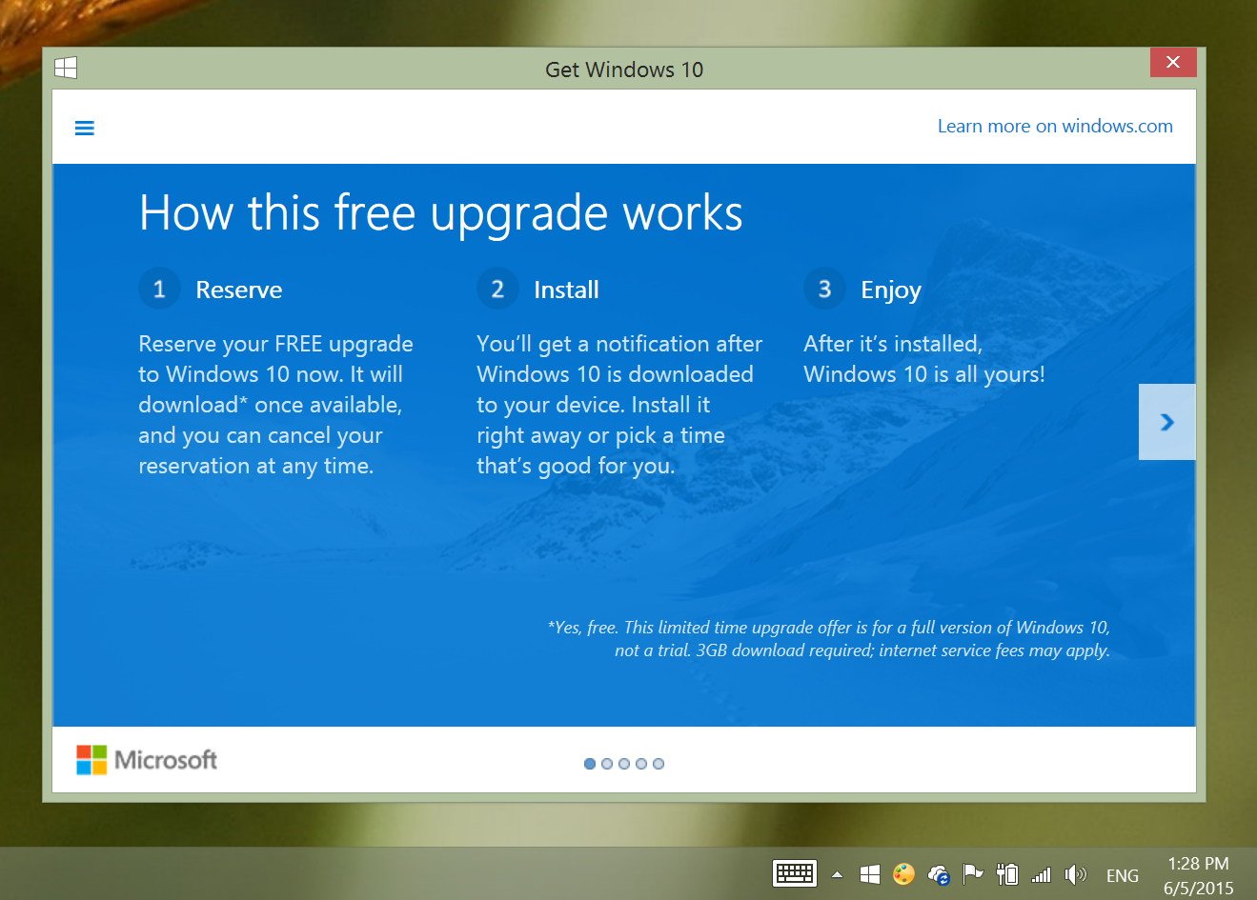Show hidden tray icons with the up arrow
The width and height of the screenshot is (1257, 900).
(x=837, y=874)
